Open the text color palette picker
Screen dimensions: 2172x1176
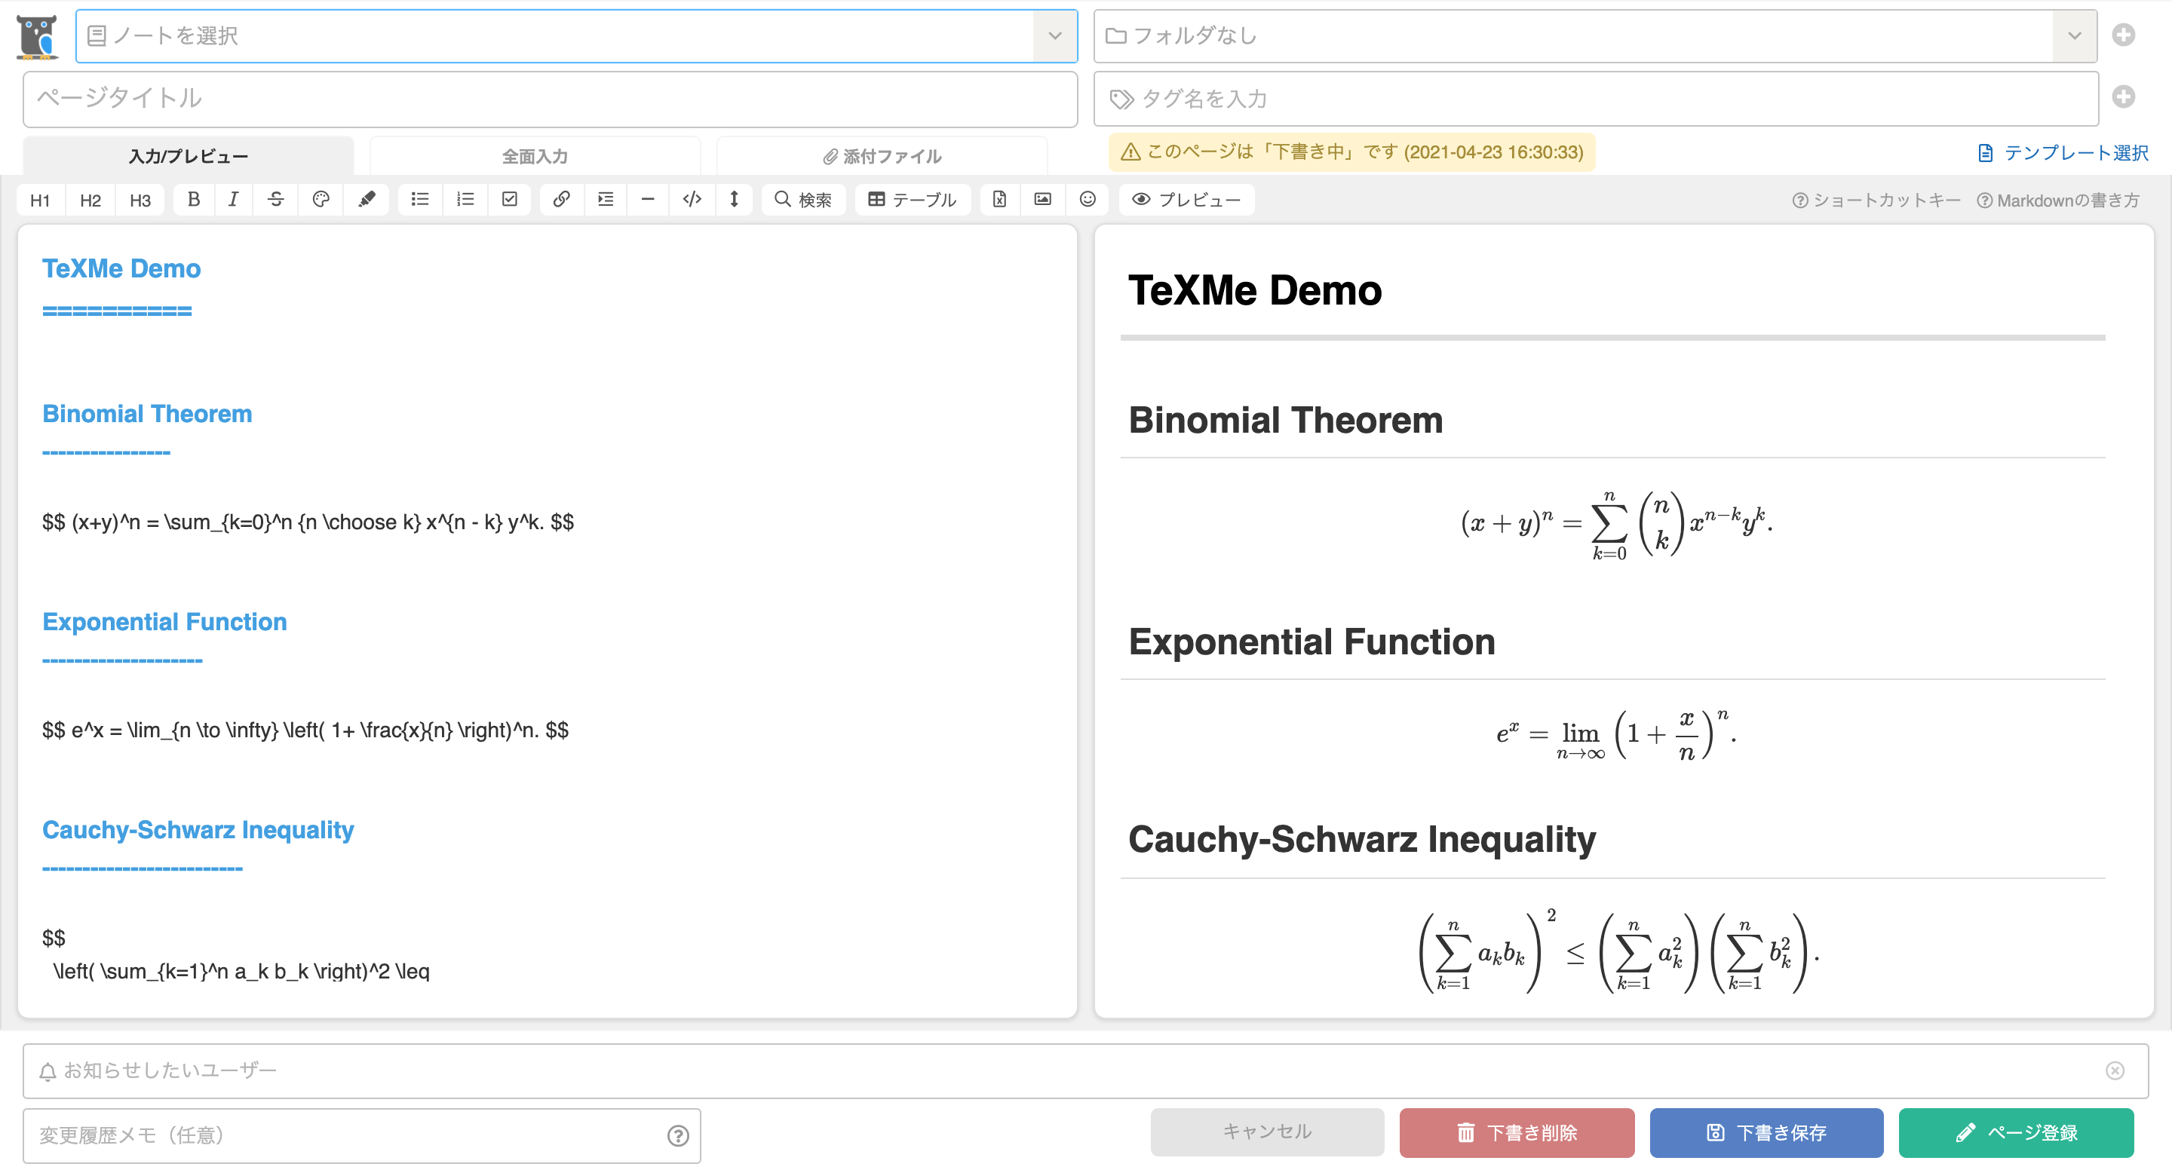click(x=321, y=199)
